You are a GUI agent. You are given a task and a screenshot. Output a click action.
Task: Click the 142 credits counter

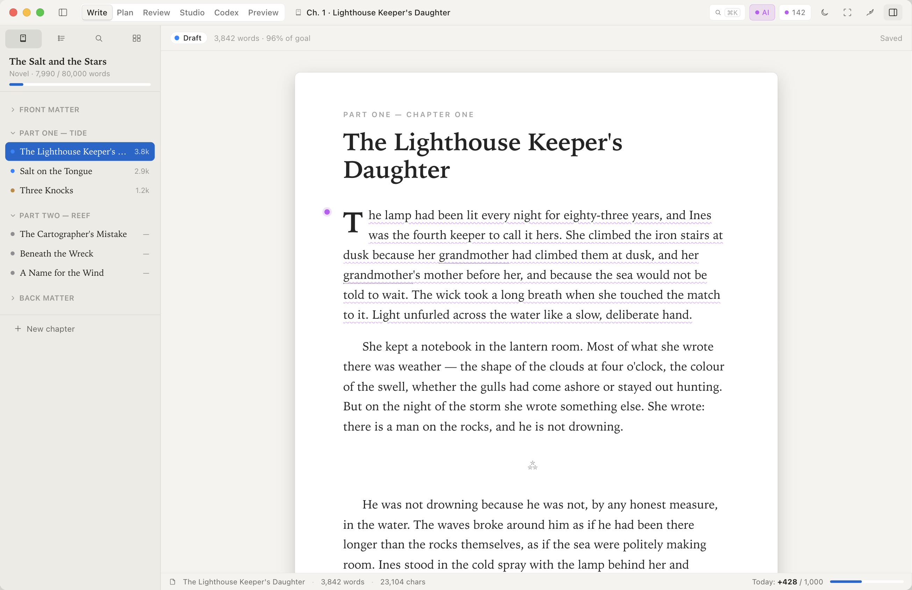(x=795, y=13)
